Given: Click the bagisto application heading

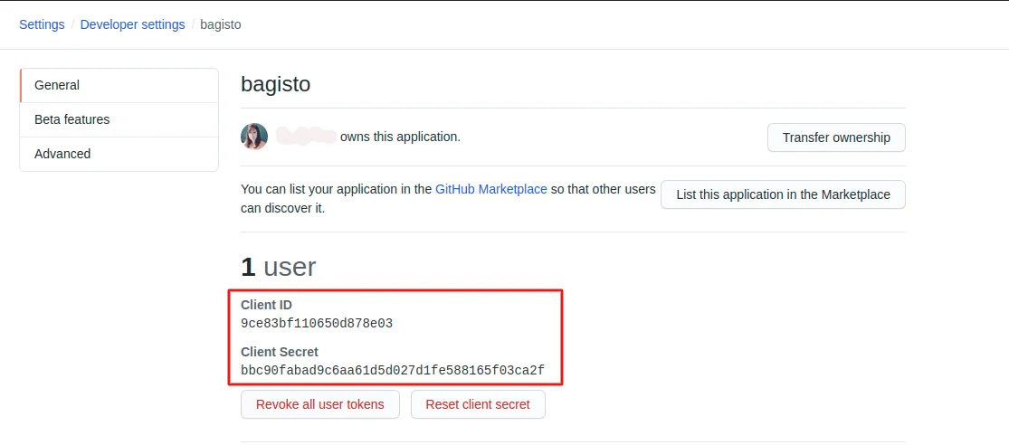Looking at the screenshot, I should pos(275,85).
